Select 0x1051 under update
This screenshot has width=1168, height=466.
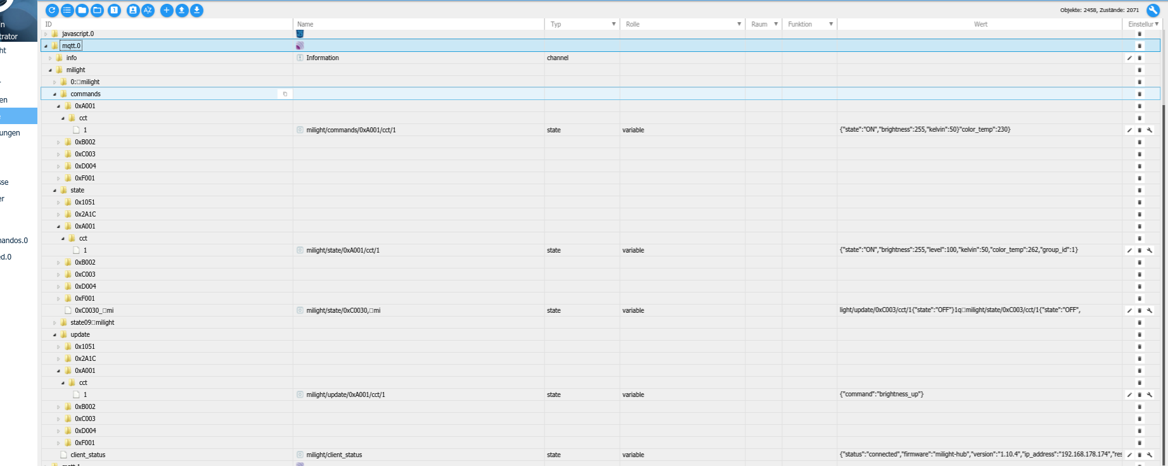pos(85,347)
